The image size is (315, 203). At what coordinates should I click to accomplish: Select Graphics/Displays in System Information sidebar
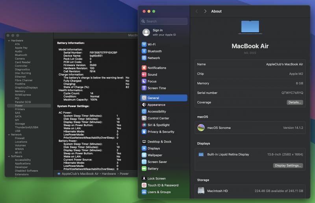tap(26, 88)
